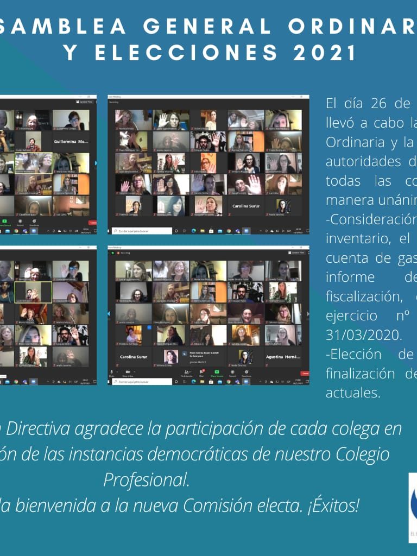Click the green encryption shield icon beside Recording
The image size is (417, 556).
[113, 253]
